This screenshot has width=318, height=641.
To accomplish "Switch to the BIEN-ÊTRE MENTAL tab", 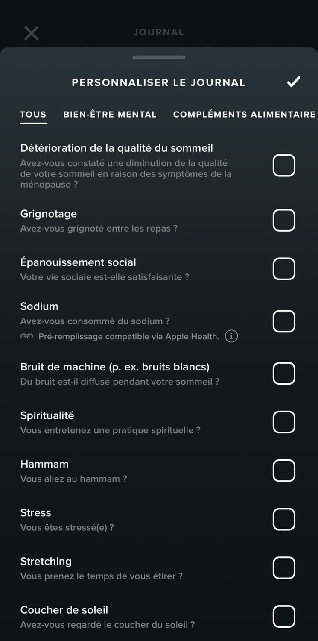I will click(x=110, y=115).
